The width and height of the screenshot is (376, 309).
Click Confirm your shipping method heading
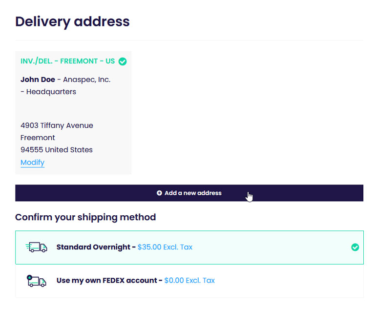pos(85,217)
